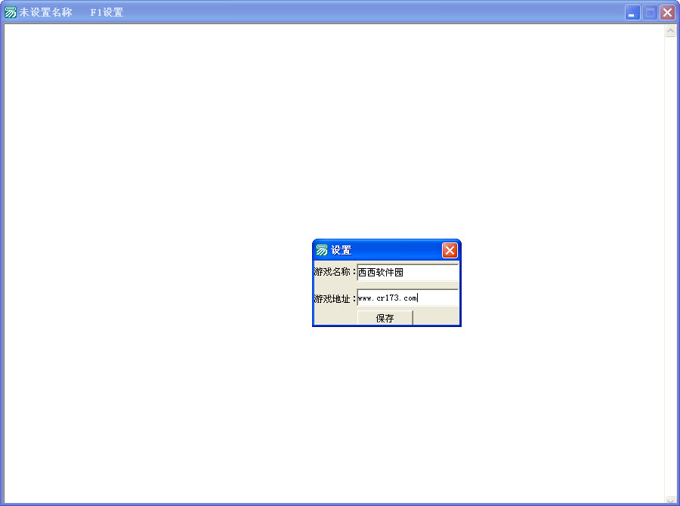Click the scrollbar up arrow
The width and height of the screenshot is (680, 506).
[x=670, y=30]
